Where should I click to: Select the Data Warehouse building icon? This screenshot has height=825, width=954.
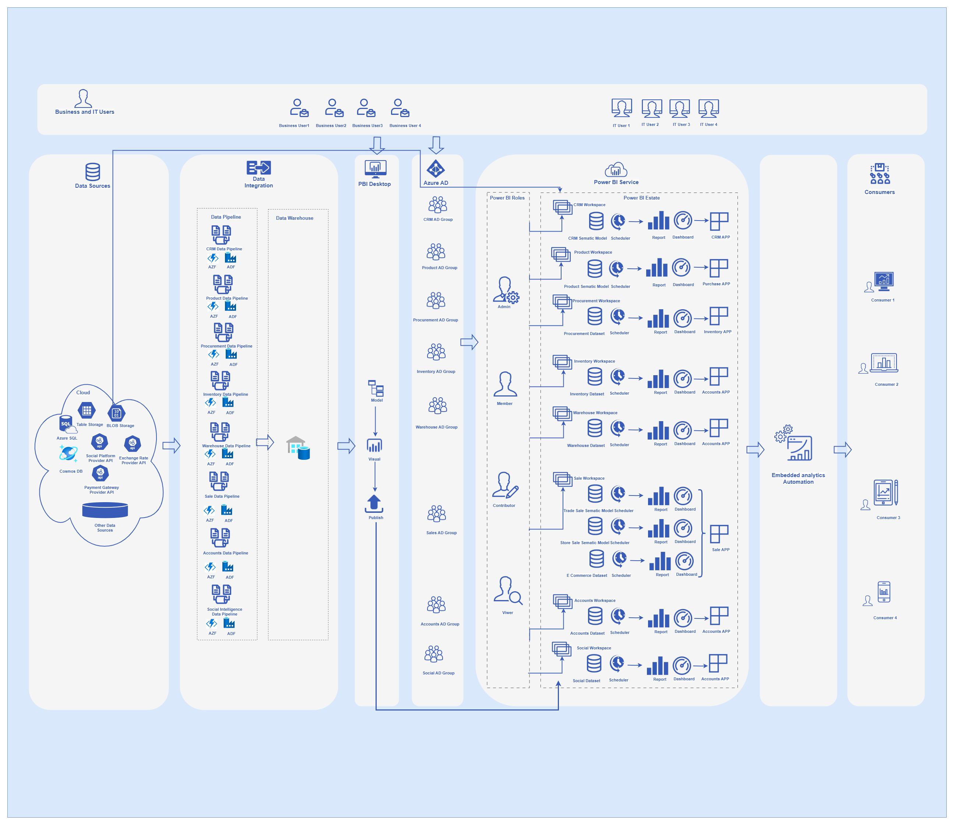[298, 448]
